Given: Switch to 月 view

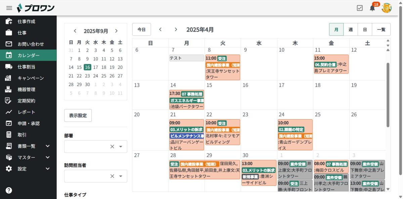Looking at the screenshot, I should 336,30.
